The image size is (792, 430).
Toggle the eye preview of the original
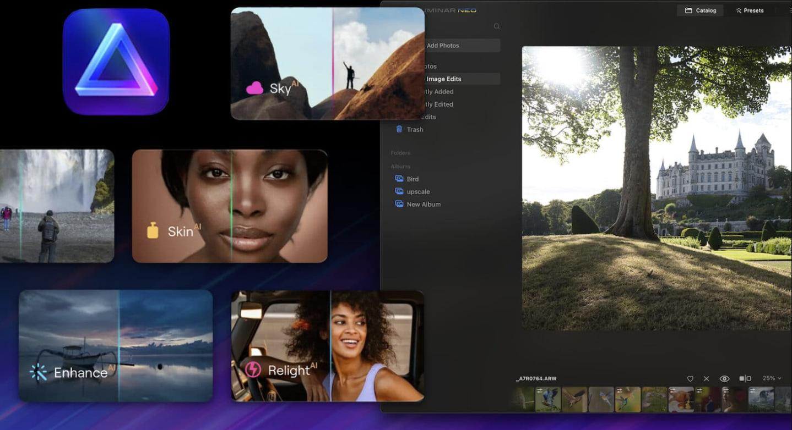724,379
